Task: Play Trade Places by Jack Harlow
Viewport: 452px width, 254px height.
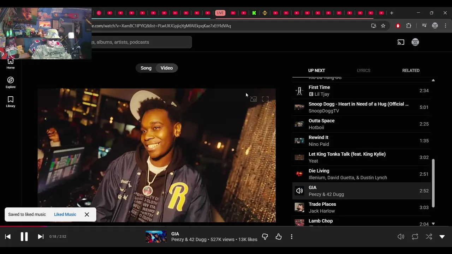Action: pyautogui.click(x=362, y=207)
